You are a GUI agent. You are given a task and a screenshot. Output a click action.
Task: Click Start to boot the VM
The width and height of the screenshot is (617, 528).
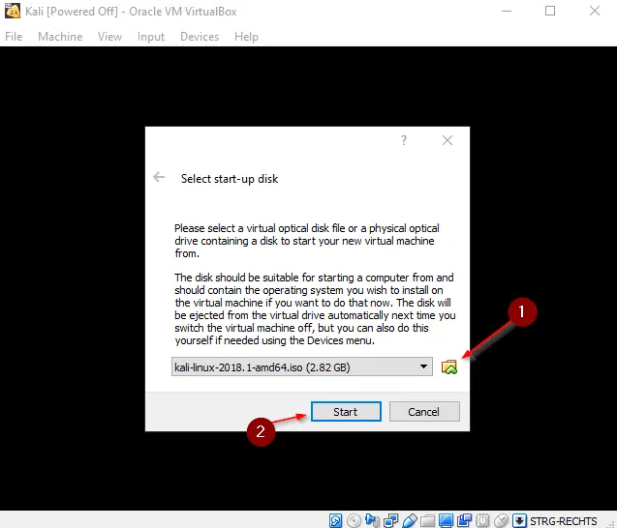(346, 412)
